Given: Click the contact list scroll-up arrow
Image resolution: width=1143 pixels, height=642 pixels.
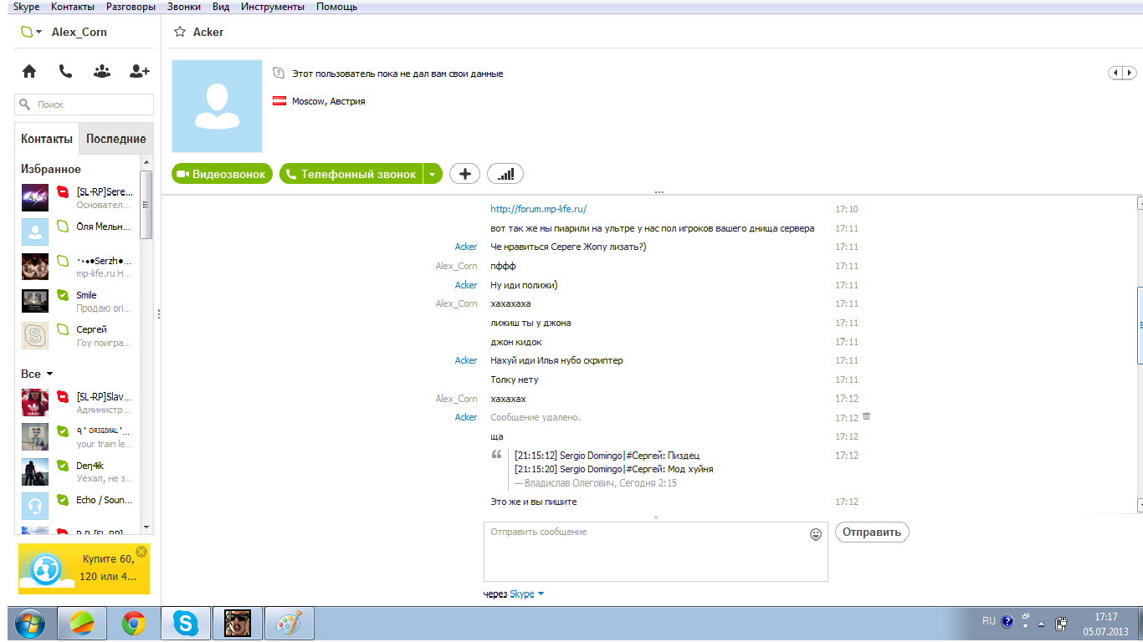Looking at the screenshot, I should (x=146, y=162).
